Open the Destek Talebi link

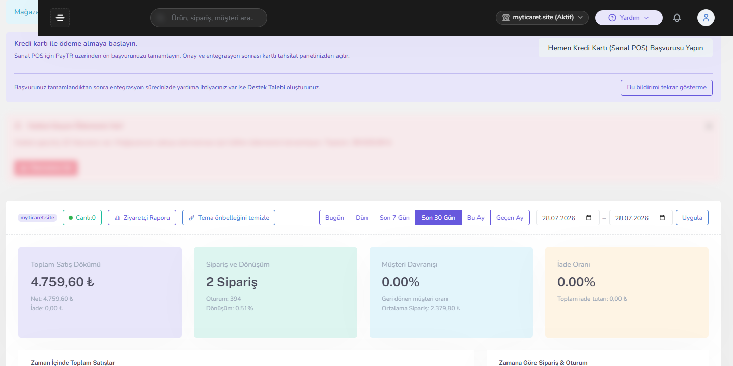pos(266,87)
